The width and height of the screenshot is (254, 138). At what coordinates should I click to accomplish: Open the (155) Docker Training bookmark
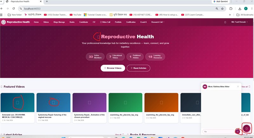(x=55, y=15)
